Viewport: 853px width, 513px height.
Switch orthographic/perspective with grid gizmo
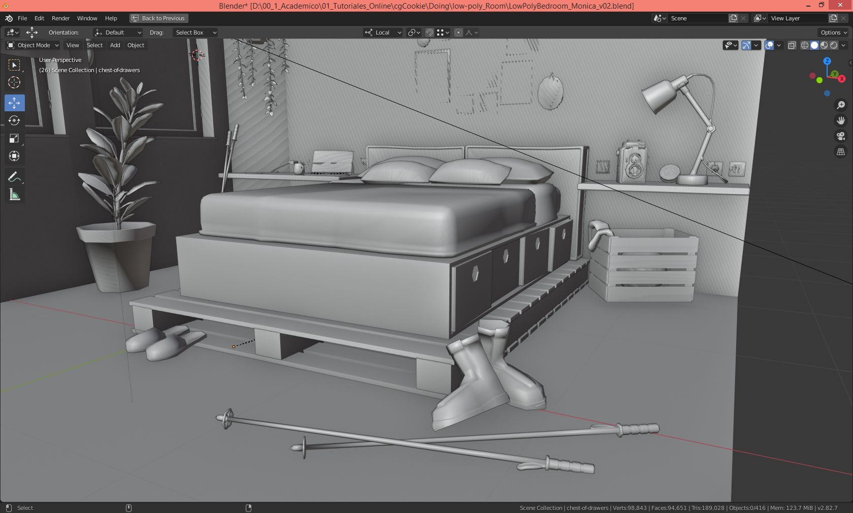[x=841, y=152]
